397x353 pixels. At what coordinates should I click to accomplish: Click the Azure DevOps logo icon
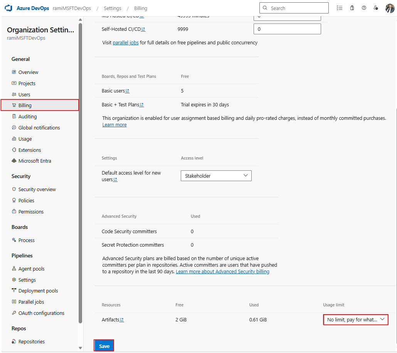click(x=9, y=8)
